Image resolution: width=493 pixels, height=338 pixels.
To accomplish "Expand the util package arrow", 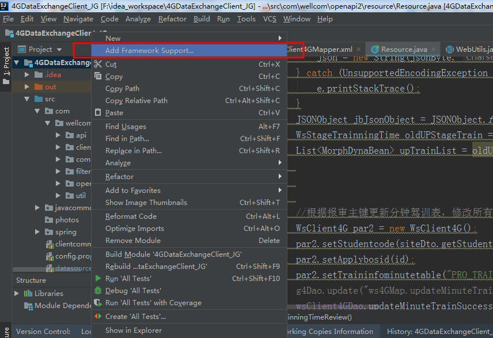I will click(x=58, y=196).
